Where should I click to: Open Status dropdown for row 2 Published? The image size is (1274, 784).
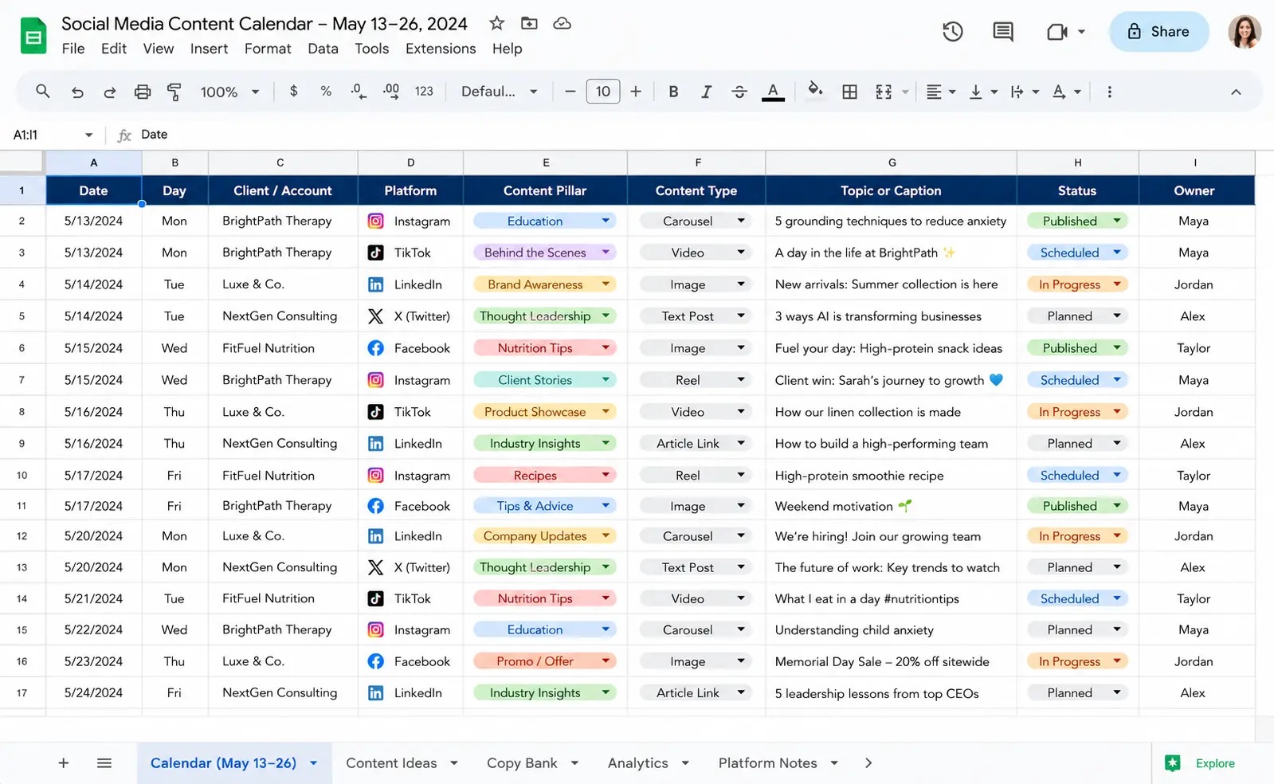(x=1117, y=221)
